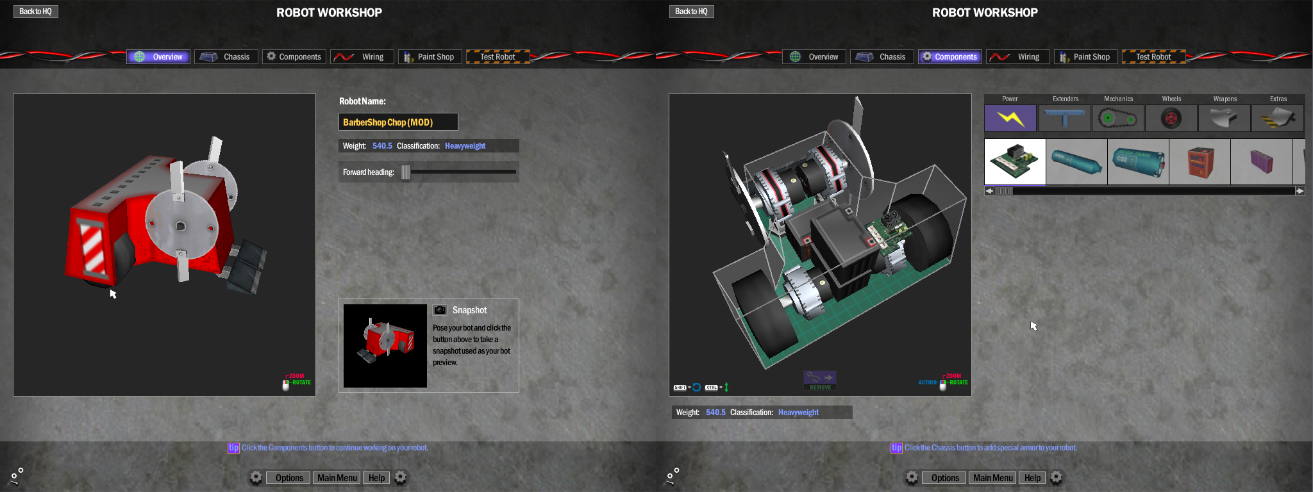
Task: Open the Weapons category blade icon
Action: (x=1224, y=118)
